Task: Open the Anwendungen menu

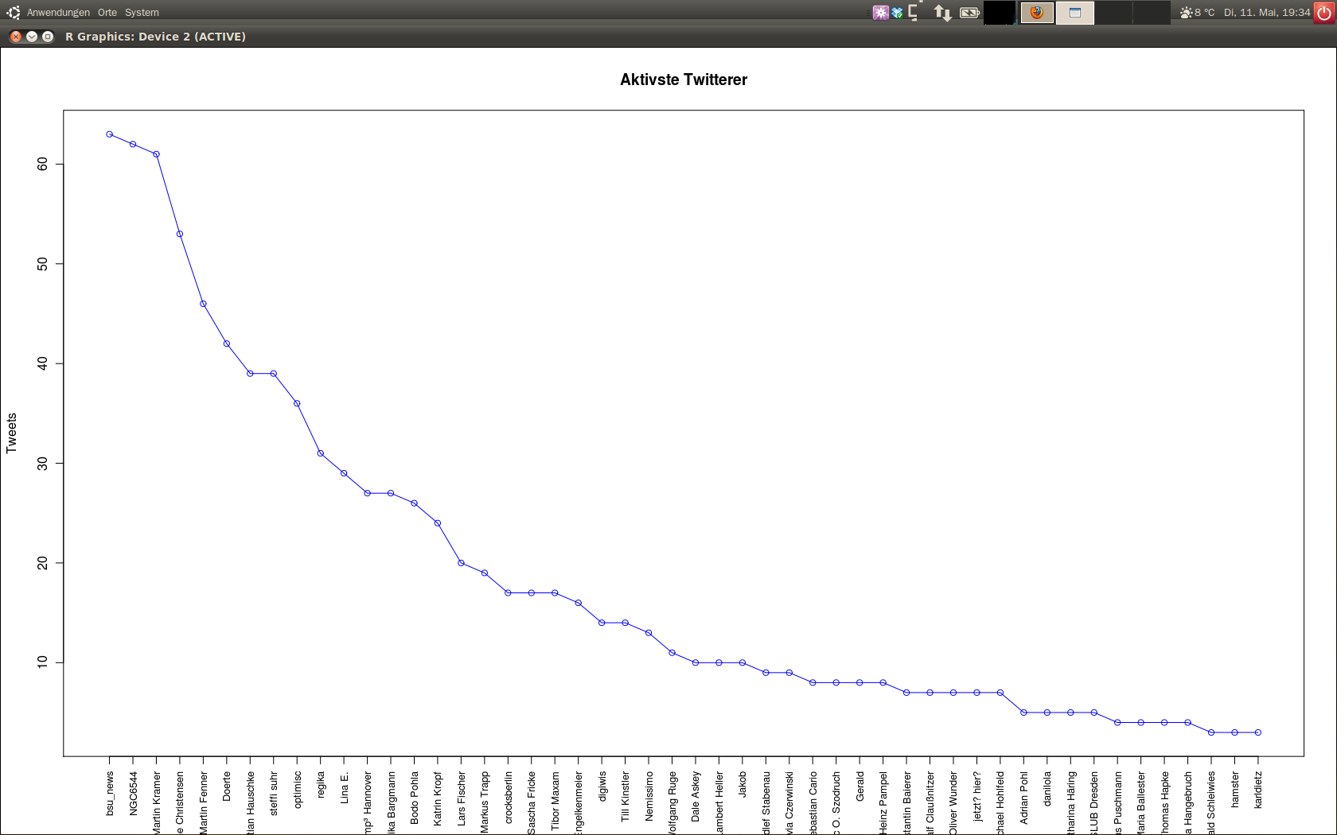Action: [x=58, y=13]
